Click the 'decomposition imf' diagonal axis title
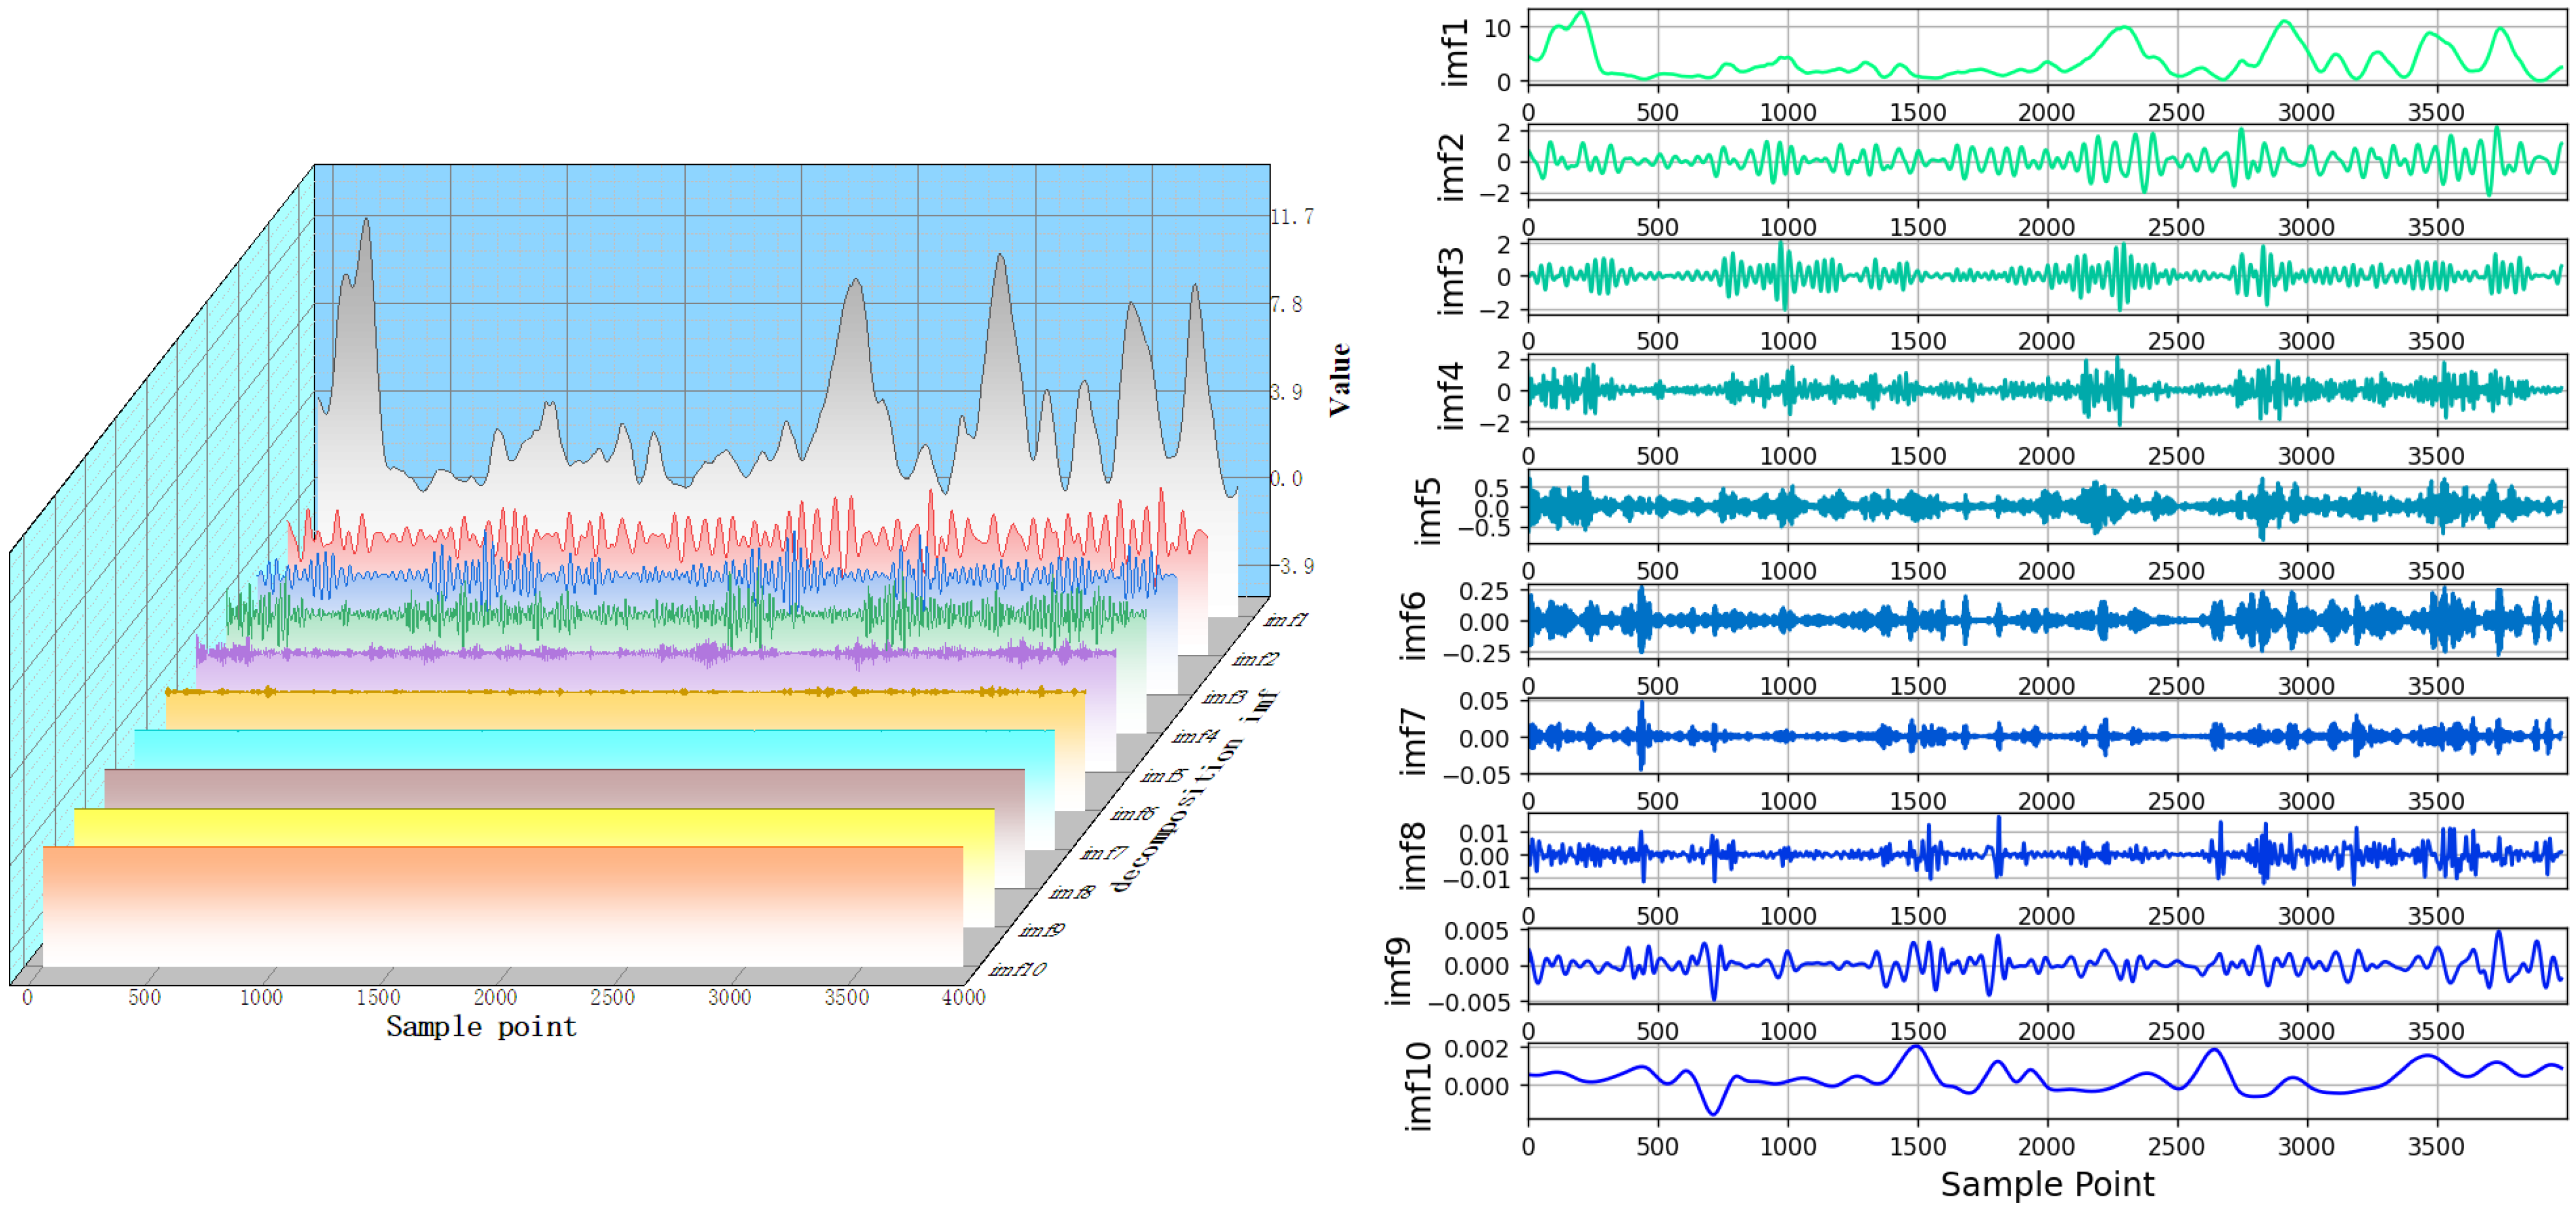This screenshot has width=2576, height=1210. tap(1195, 790)
